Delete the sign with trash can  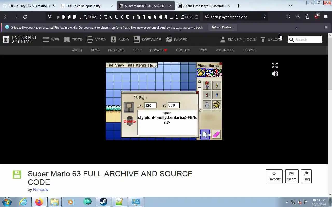130,121
